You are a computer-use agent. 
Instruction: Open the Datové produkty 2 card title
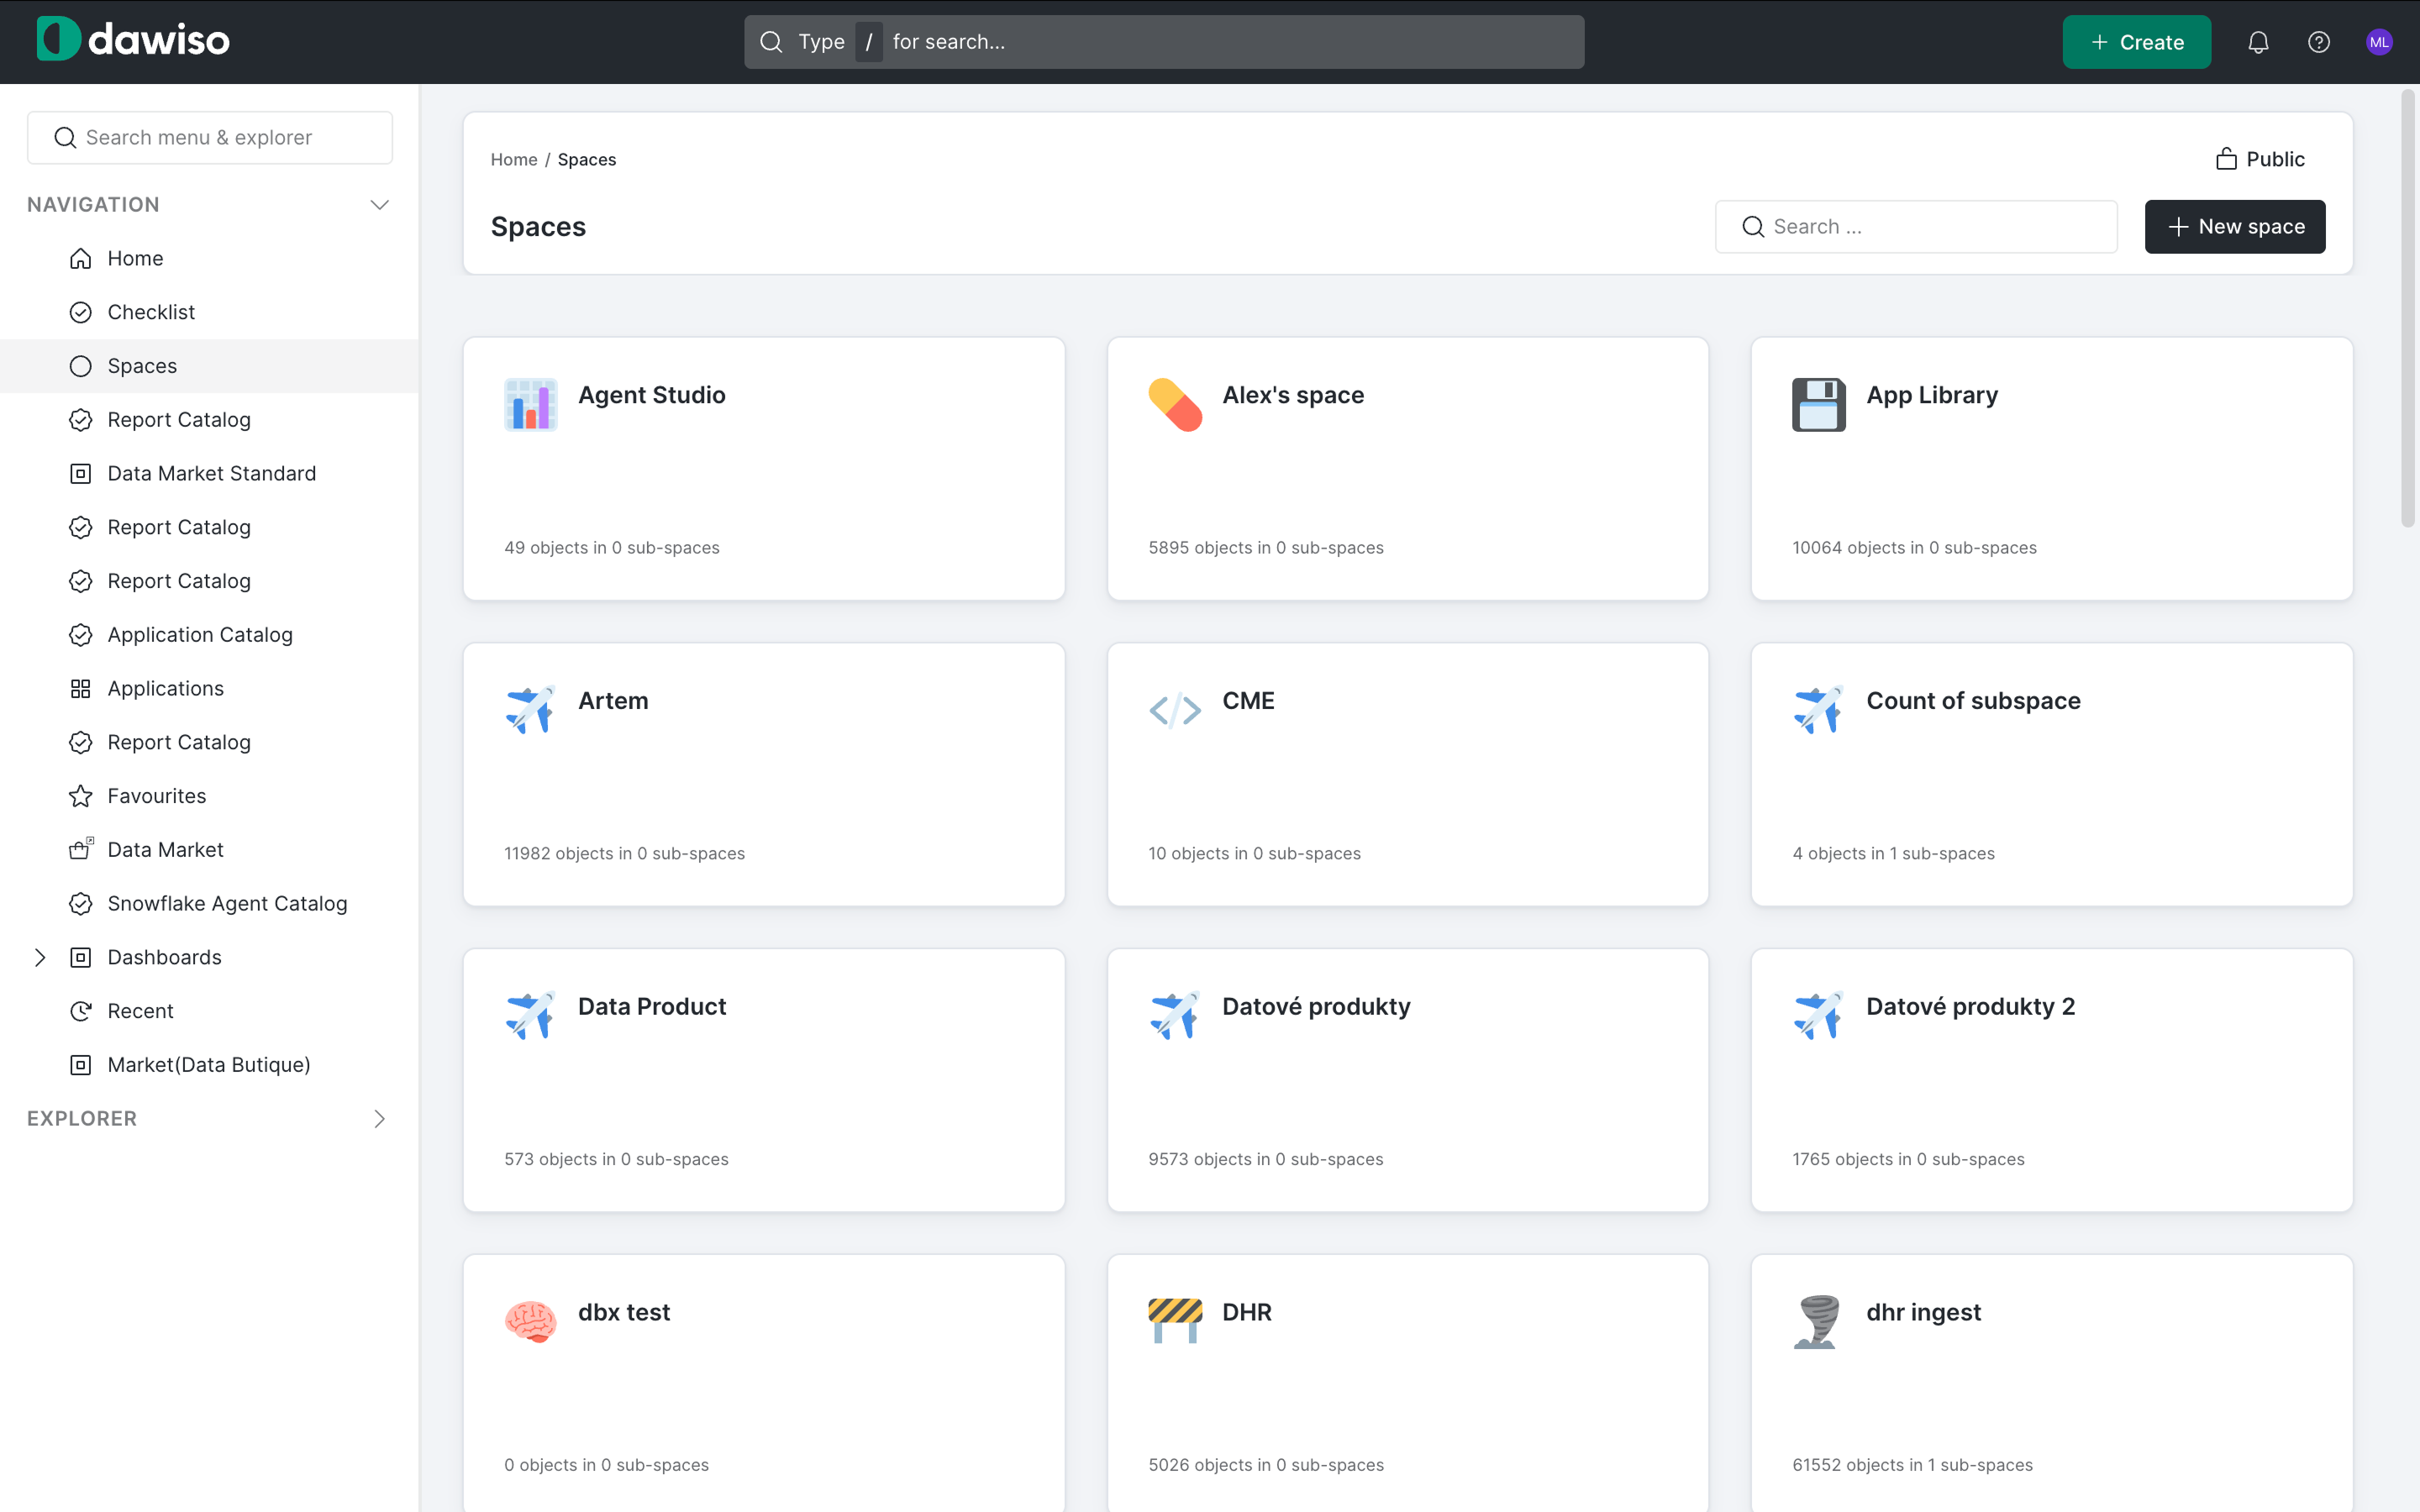[x=1970, y=1006]
